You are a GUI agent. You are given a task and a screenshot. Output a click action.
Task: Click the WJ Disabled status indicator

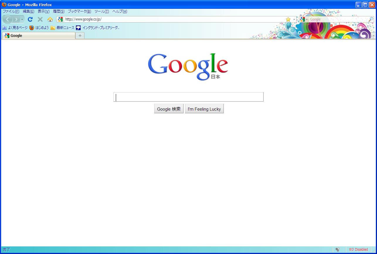(x=358, y=250)
